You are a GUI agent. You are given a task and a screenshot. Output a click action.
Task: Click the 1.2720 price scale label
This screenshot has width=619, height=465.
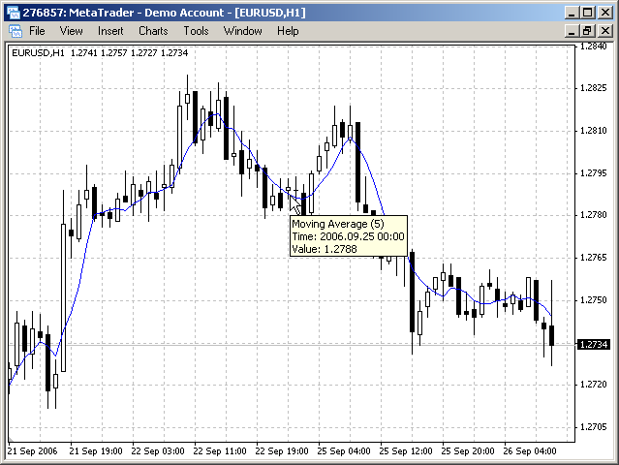click(x=594, y=385)
